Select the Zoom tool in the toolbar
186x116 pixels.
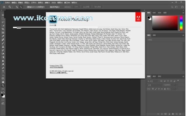(3, 85)
